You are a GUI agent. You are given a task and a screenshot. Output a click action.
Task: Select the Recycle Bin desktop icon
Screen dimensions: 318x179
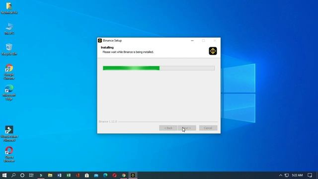coord(9,49)
